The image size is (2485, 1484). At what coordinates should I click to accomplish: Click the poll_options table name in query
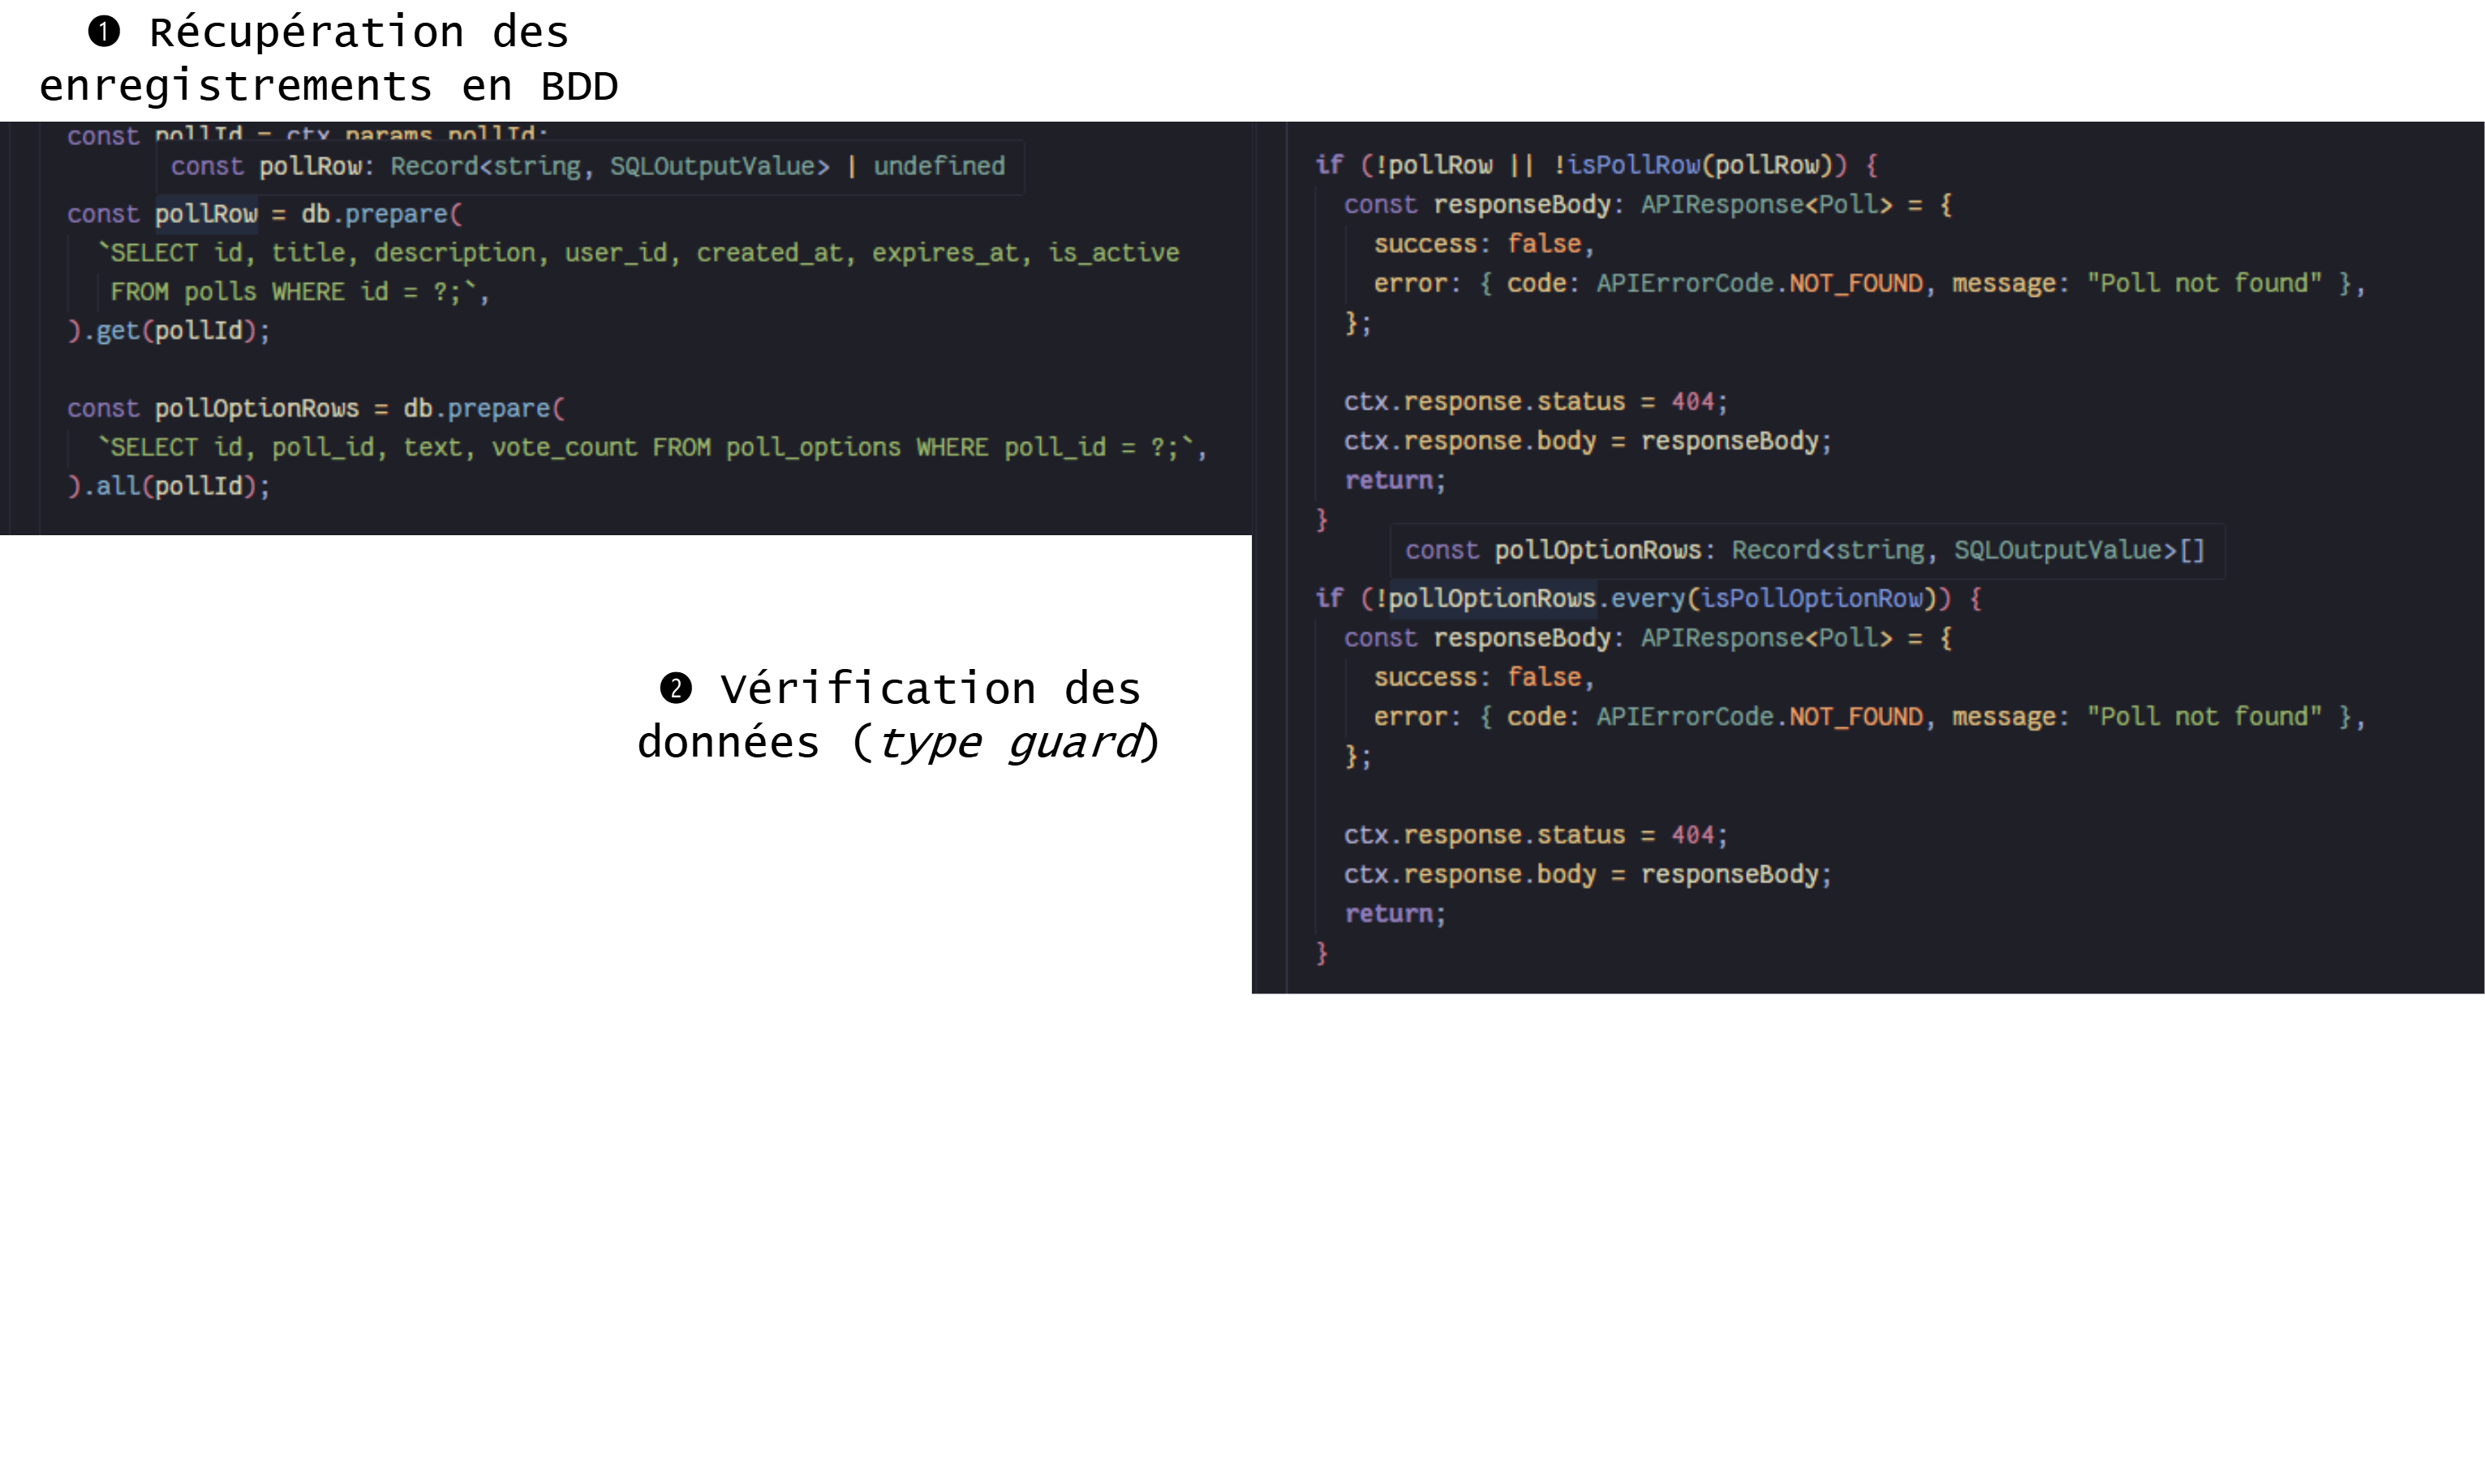[812, 447]
